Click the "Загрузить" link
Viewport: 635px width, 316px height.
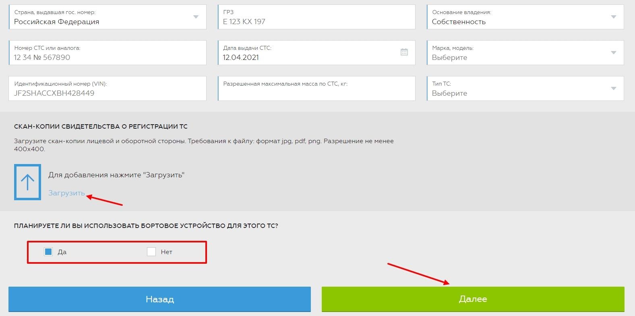(x=66, y=193)
